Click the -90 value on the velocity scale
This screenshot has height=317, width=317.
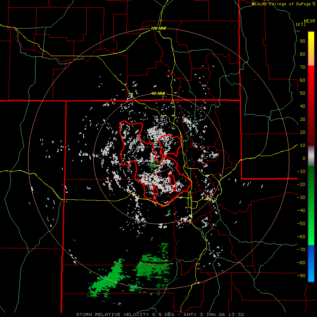click(301, 276)
